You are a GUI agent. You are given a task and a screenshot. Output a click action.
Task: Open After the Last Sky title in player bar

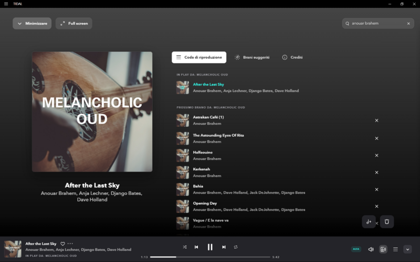(41, 244)
